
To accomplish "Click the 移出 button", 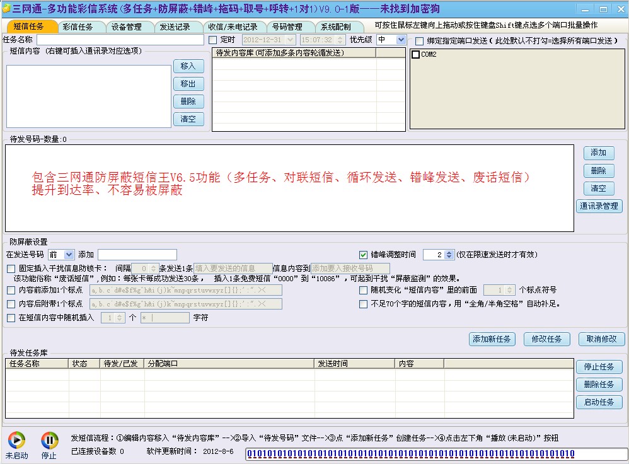I will [188, 84].
